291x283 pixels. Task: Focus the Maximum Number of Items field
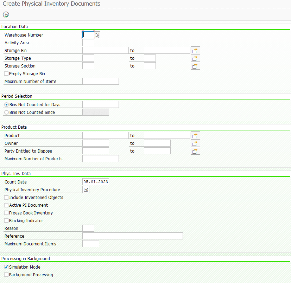coord(100,81)
